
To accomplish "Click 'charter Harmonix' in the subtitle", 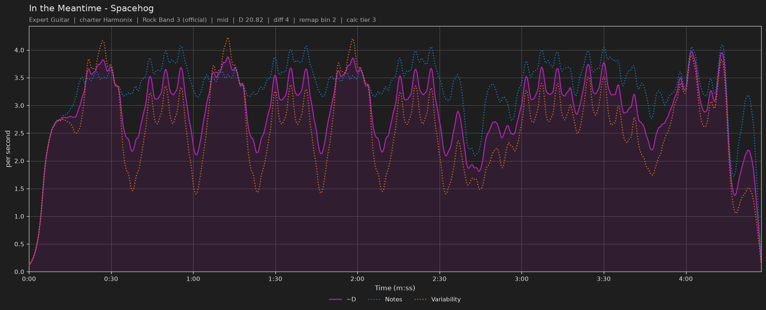I will coord(106,20).
